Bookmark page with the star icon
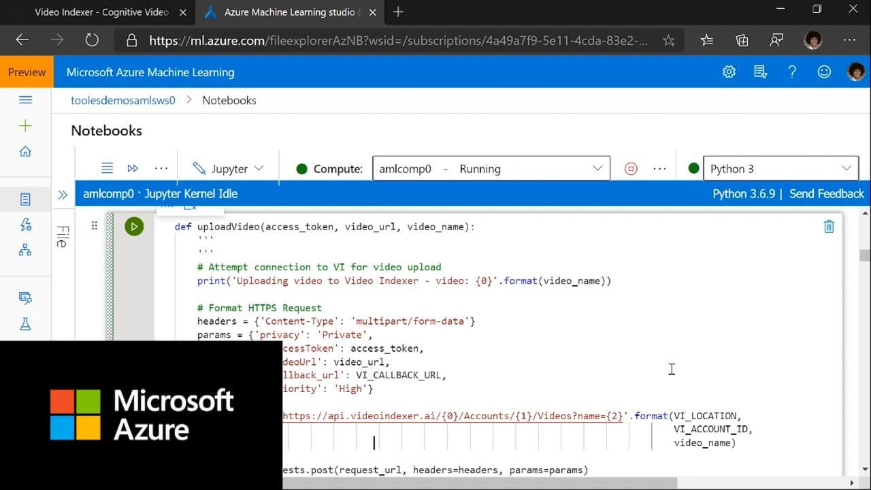 coord(669,40)
